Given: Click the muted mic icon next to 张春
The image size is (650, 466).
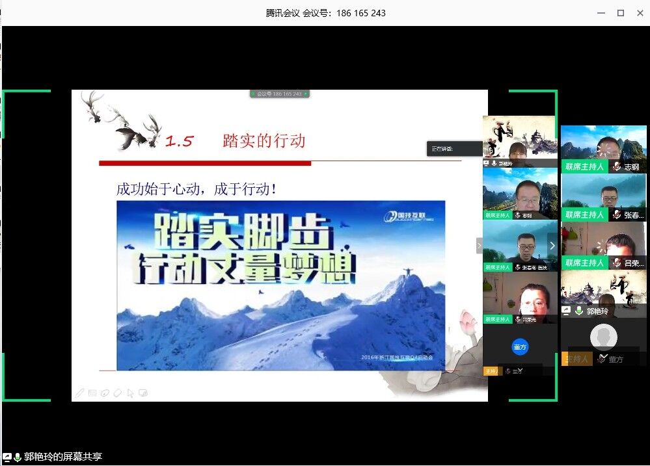Looking at the screenshot, I should pyautogui.click(x=616, y=215).
